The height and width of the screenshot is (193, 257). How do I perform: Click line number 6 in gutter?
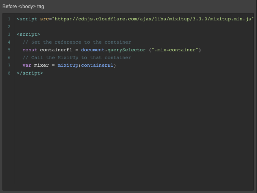[x=9, y=58]
